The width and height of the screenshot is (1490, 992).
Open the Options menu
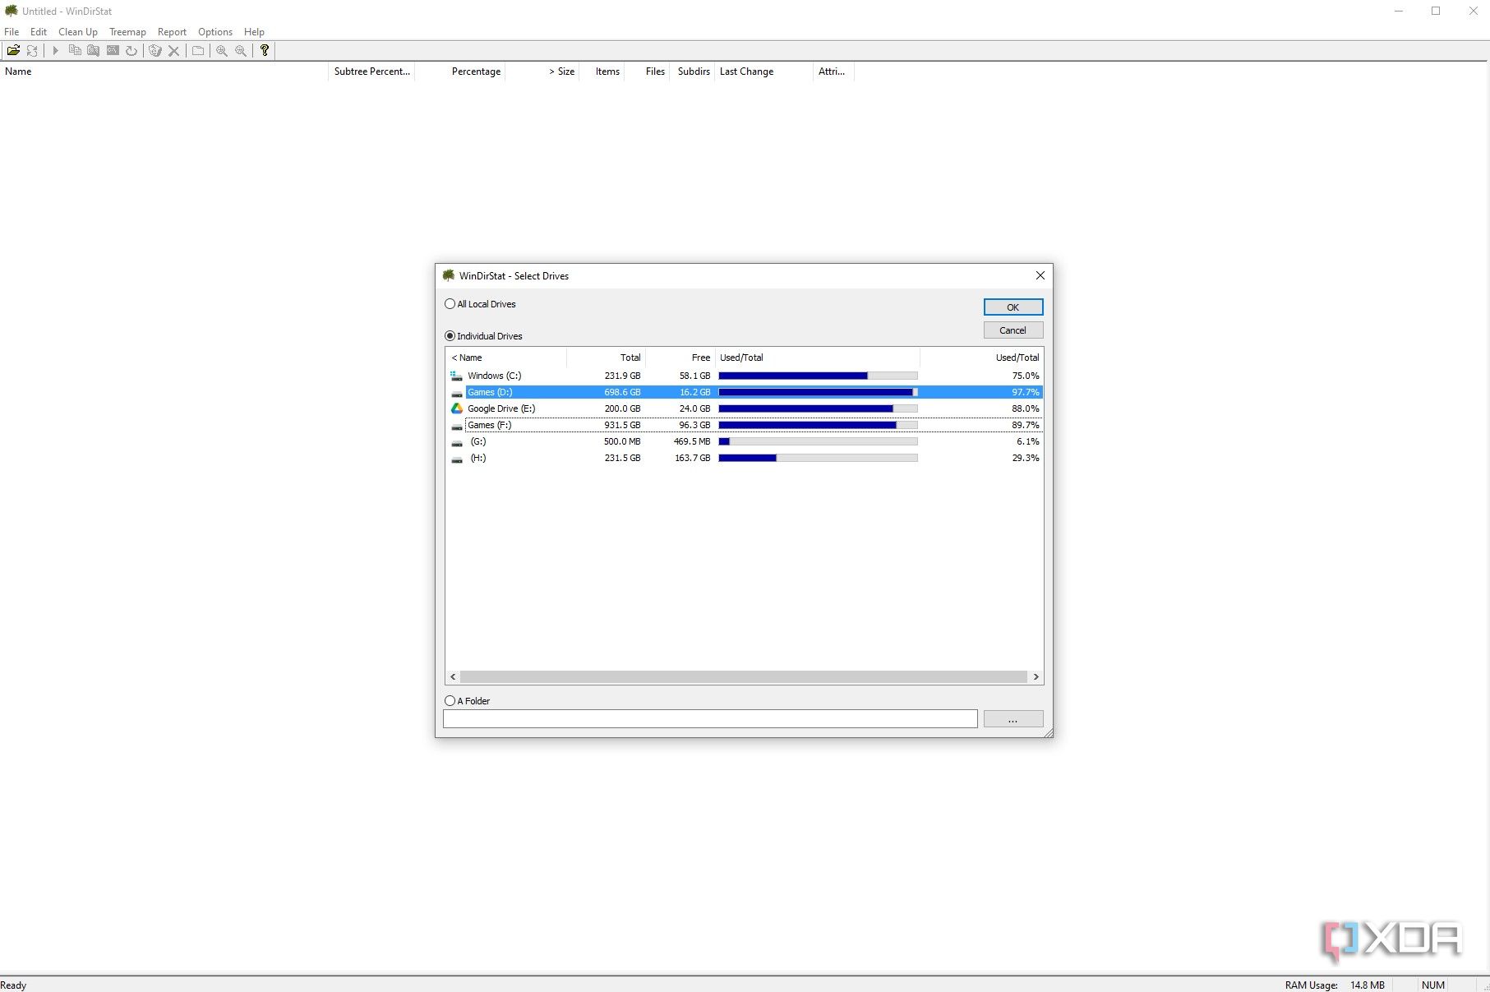[215, 32]
